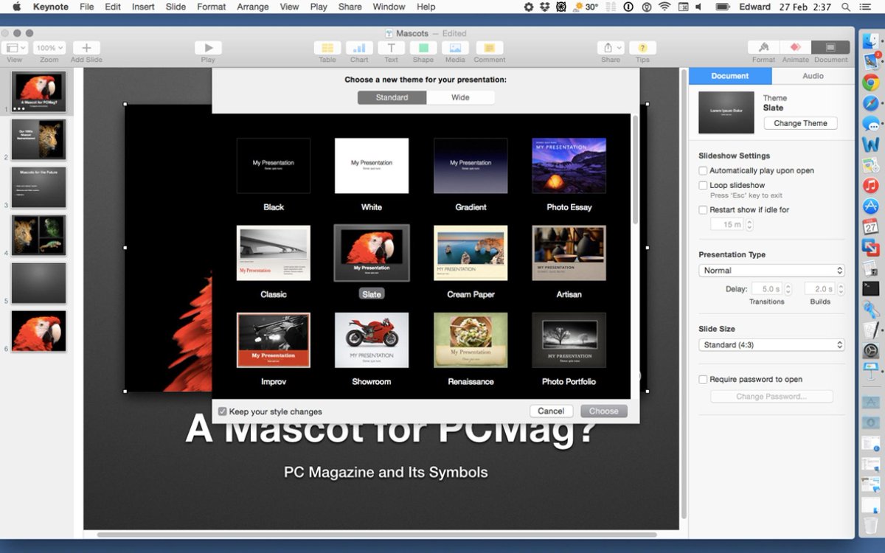Add a Comment from the toolbar
Image resolution: width=885 pixels, height=553 pixels.
pos(489,48)
